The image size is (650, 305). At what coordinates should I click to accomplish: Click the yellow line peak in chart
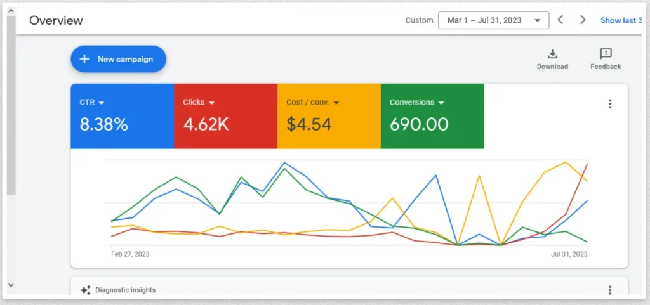566,162
